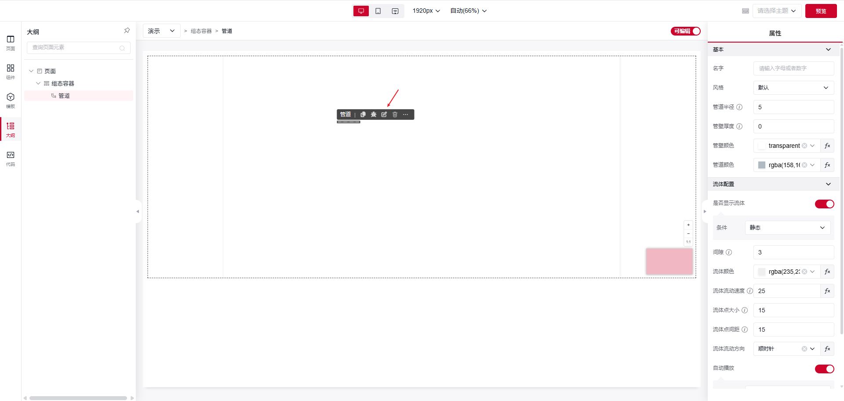Switch to tablet device preview
844x401 pixels.
(x=378, y=11)
